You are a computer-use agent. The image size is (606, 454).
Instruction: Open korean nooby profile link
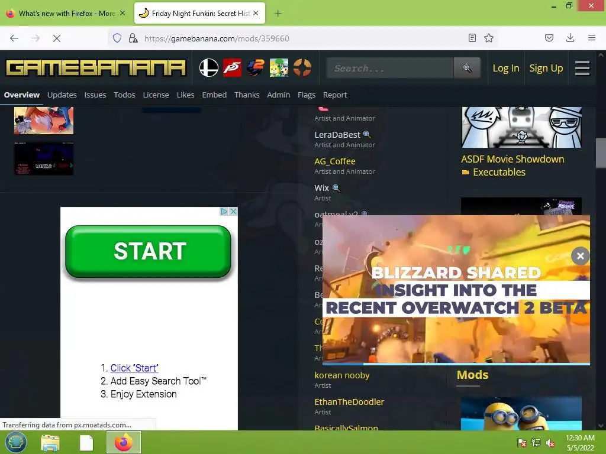click(341, 375)
